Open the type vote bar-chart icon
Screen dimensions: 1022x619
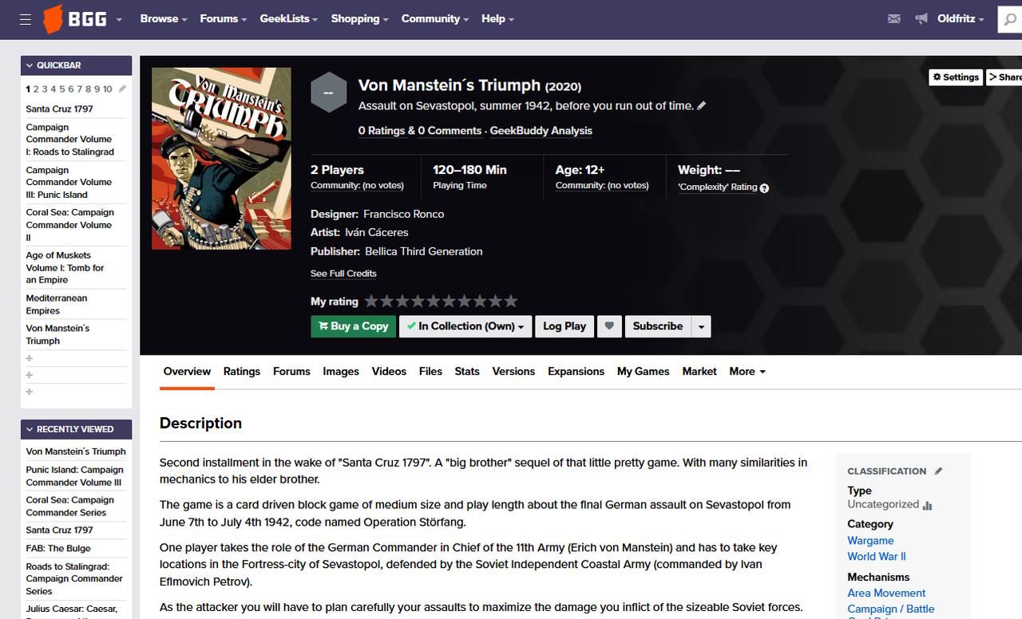[x=927, y=505]
